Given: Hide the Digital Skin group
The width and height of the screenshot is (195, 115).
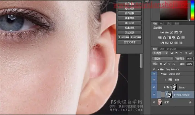Looking at the screenshot, I should pyautogui.click(x=154, y=74).
